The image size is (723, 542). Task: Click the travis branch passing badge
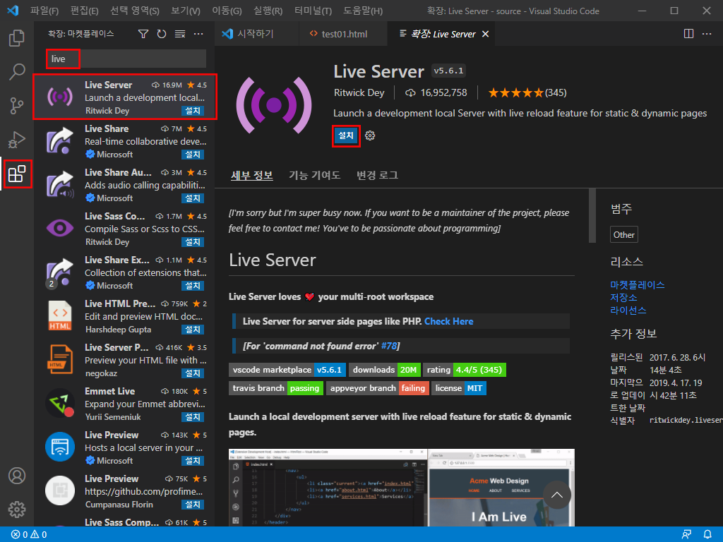276,388
